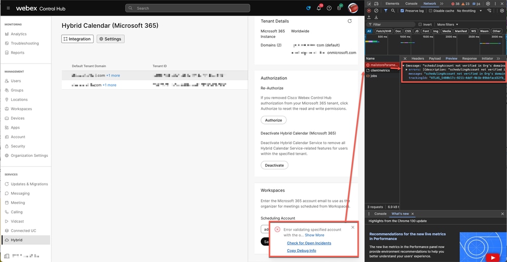The height and width of the screenshot is (262, 507).
Task: Open DevTools main settings gear
Action: click(x=488, y=4)
